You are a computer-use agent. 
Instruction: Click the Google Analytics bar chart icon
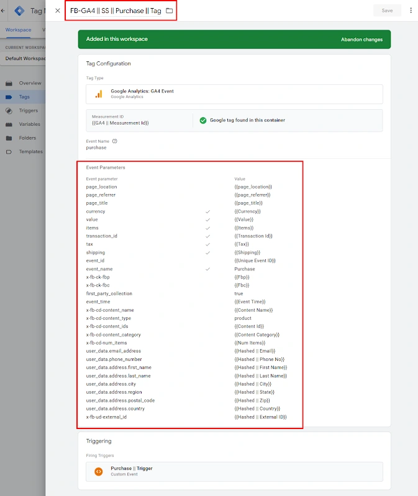click(99, 94)
